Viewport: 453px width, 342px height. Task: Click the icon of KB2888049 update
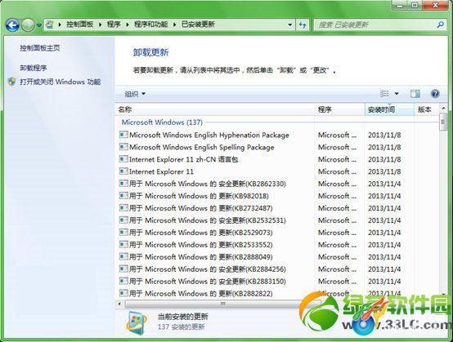(123, 256)
